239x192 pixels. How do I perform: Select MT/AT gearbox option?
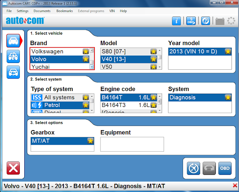point(62,141)
